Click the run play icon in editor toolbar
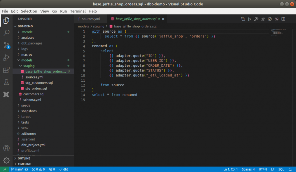 (x=249, y=19)
